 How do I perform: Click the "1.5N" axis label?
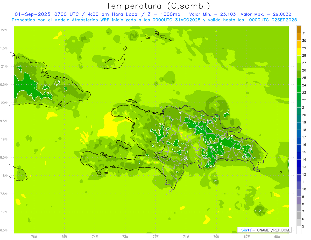4,48
